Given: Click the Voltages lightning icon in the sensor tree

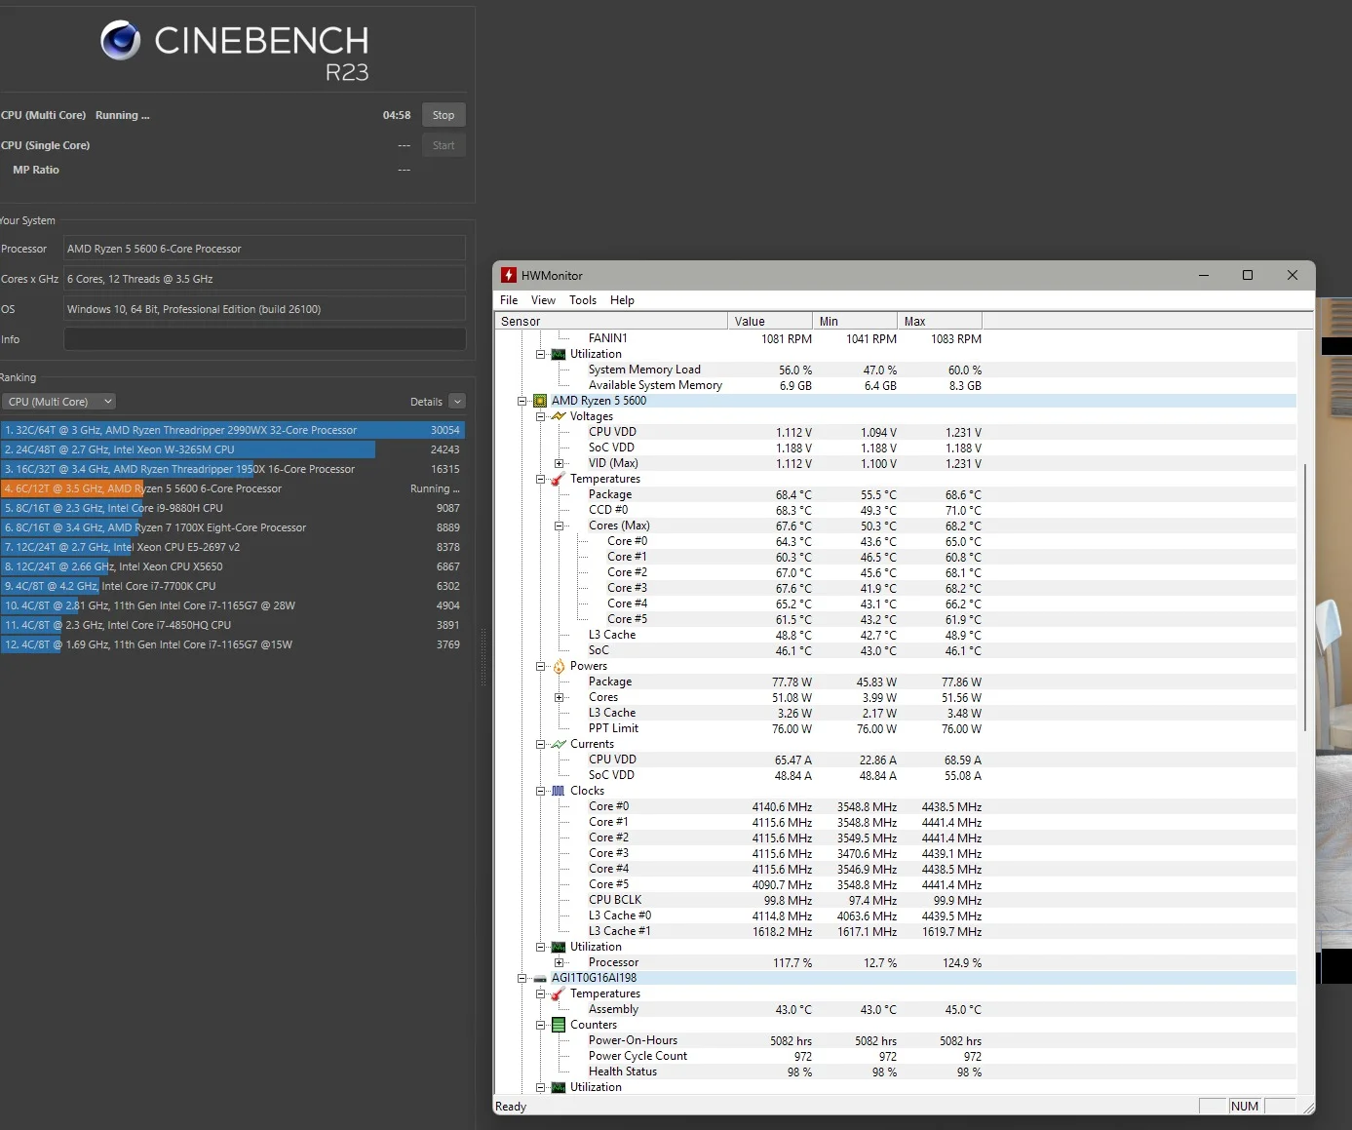Looking at the screenshot, I should (x=559, y=416).
